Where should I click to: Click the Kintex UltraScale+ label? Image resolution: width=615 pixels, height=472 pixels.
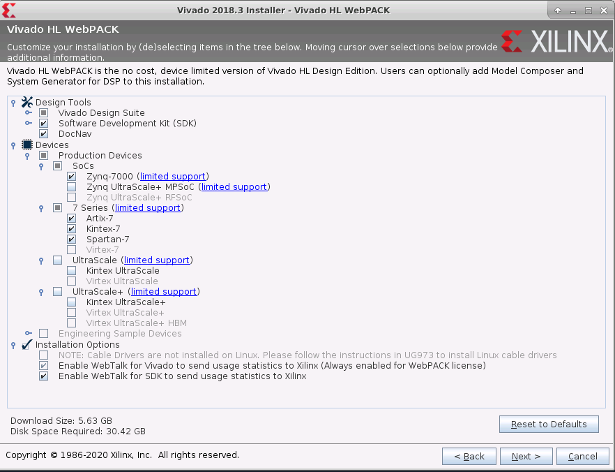pos(126,302)
